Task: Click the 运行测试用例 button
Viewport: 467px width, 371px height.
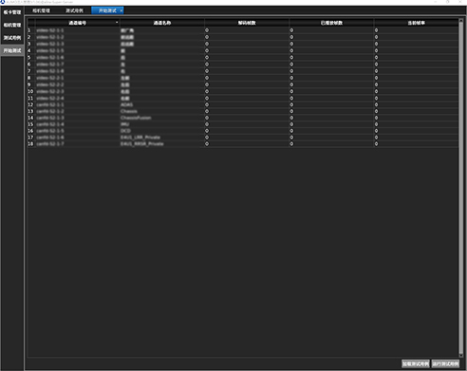Action: pos(445,363)
